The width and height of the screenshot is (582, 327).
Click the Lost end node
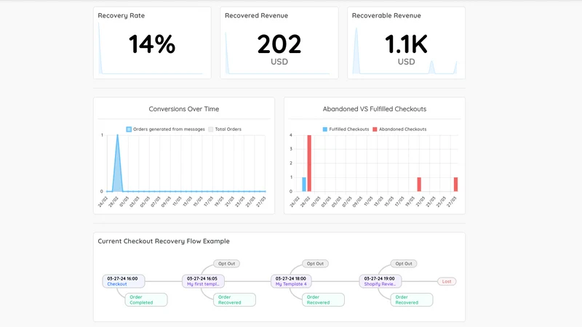point(447,281)
